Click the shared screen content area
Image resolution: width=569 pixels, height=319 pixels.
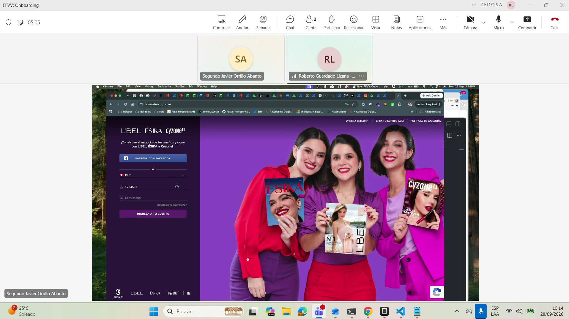[285, 193]
